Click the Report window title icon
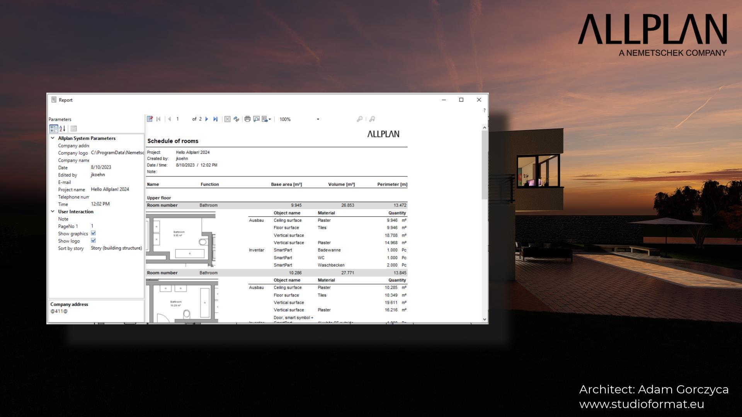742x417 pixels. coord(54,100)
